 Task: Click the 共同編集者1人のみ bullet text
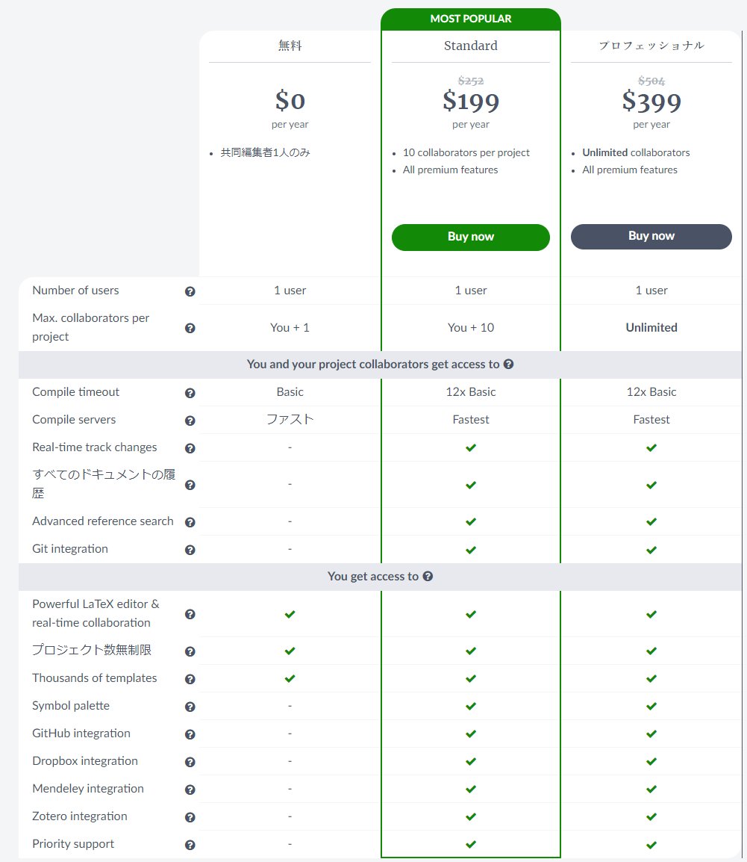tap(266, 152)
